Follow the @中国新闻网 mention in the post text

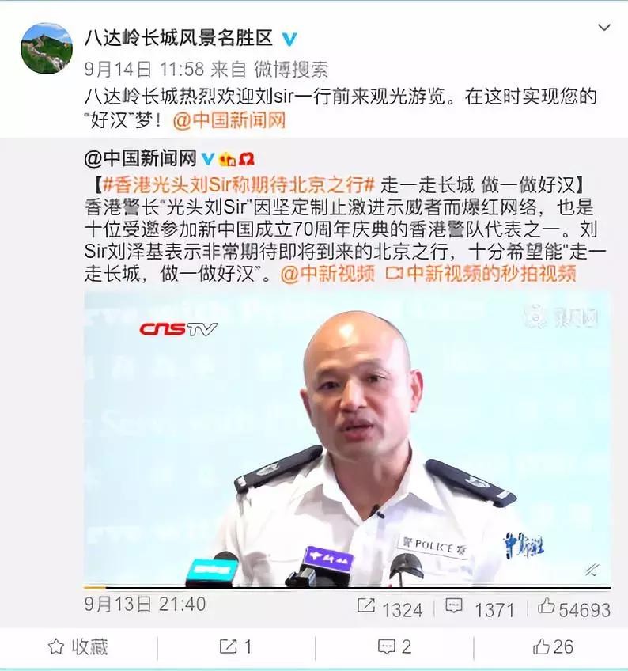[229, 121]
